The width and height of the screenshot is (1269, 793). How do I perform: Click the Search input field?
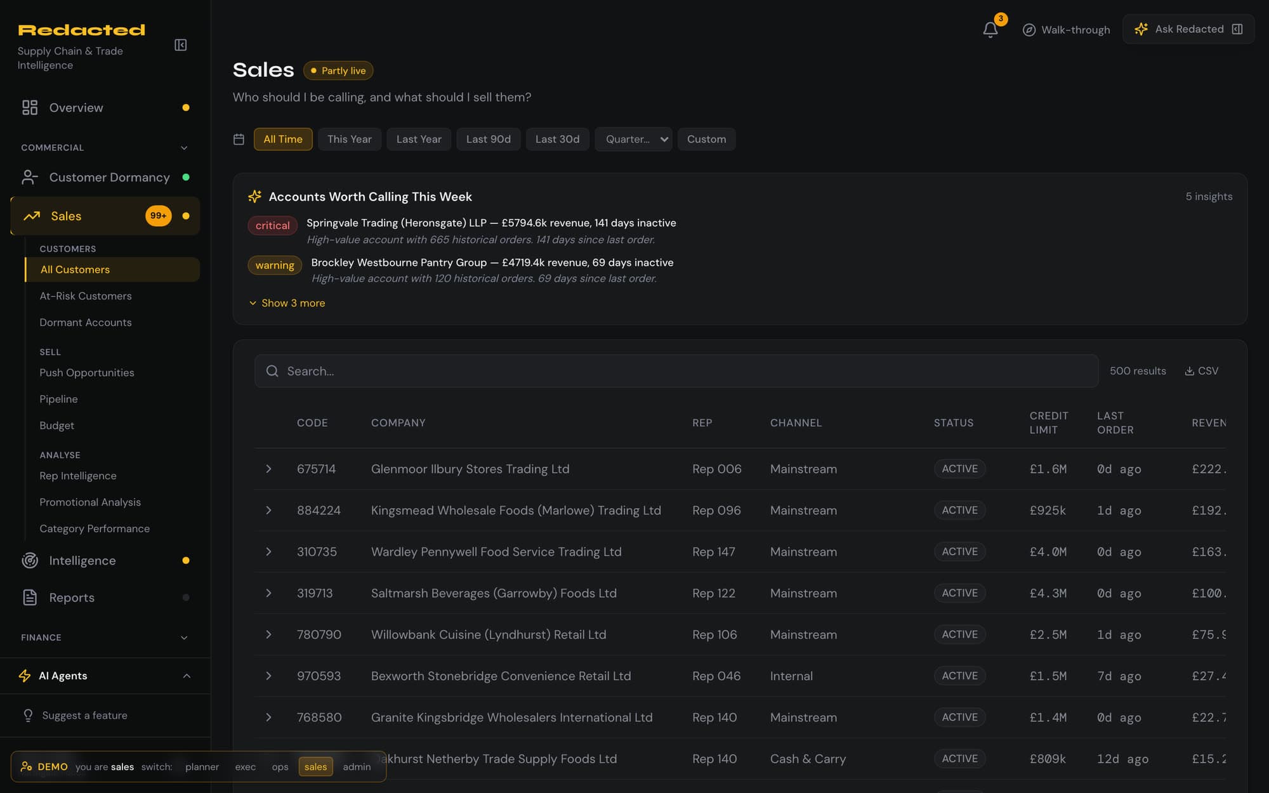(676, 371)
